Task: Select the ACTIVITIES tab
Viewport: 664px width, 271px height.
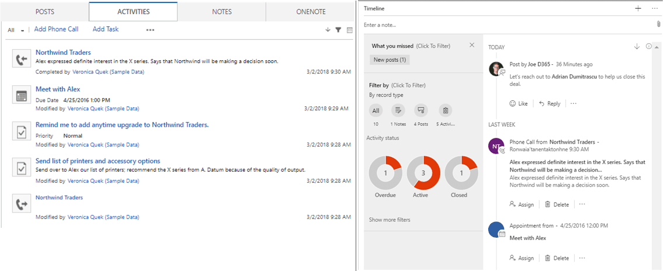Action: (x=133, y=12)
